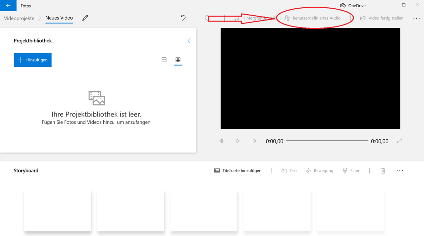This screenshot has height=236, width=424.
Task: Maximize the Fotos window
Action: tap(403, 5)
